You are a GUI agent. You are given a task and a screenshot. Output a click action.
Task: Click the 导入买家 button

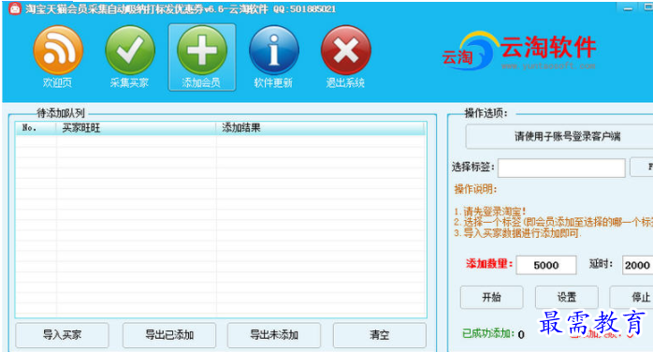point(62,335)
